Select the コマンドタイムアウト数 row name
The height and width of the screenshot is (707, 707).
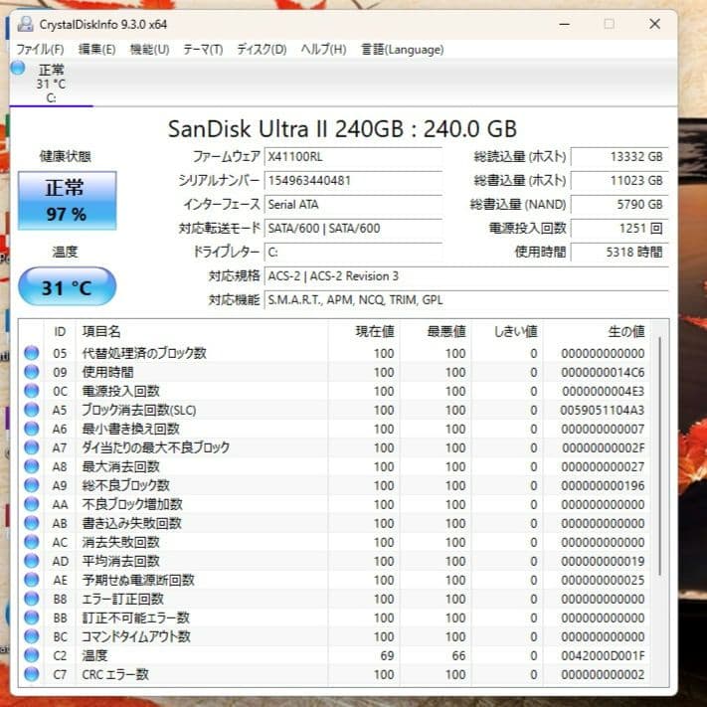pos(136,637)
